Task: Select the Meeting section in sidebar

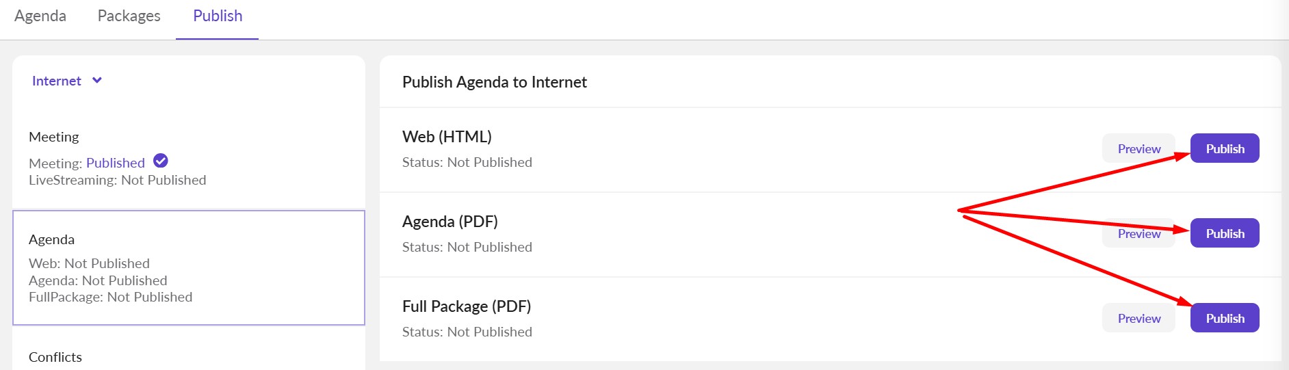Action: click(x=54, y=137)
